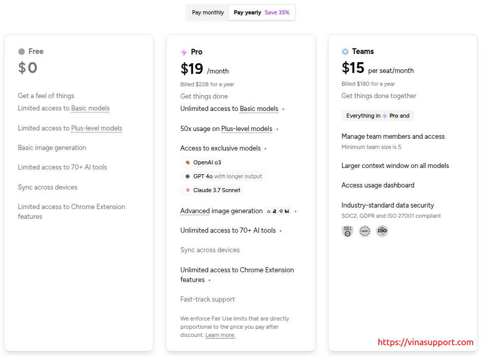This screenshot has width=482, height=356.
Task: Click the GPT 4o with longer output chip
Action: point(223,176)
